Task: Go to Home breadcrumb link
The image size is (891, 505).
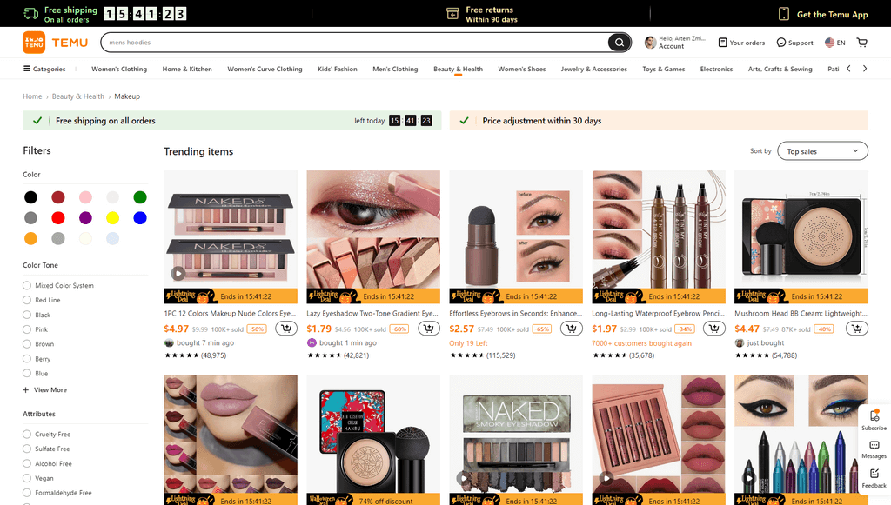Action: tap(32, 96)
